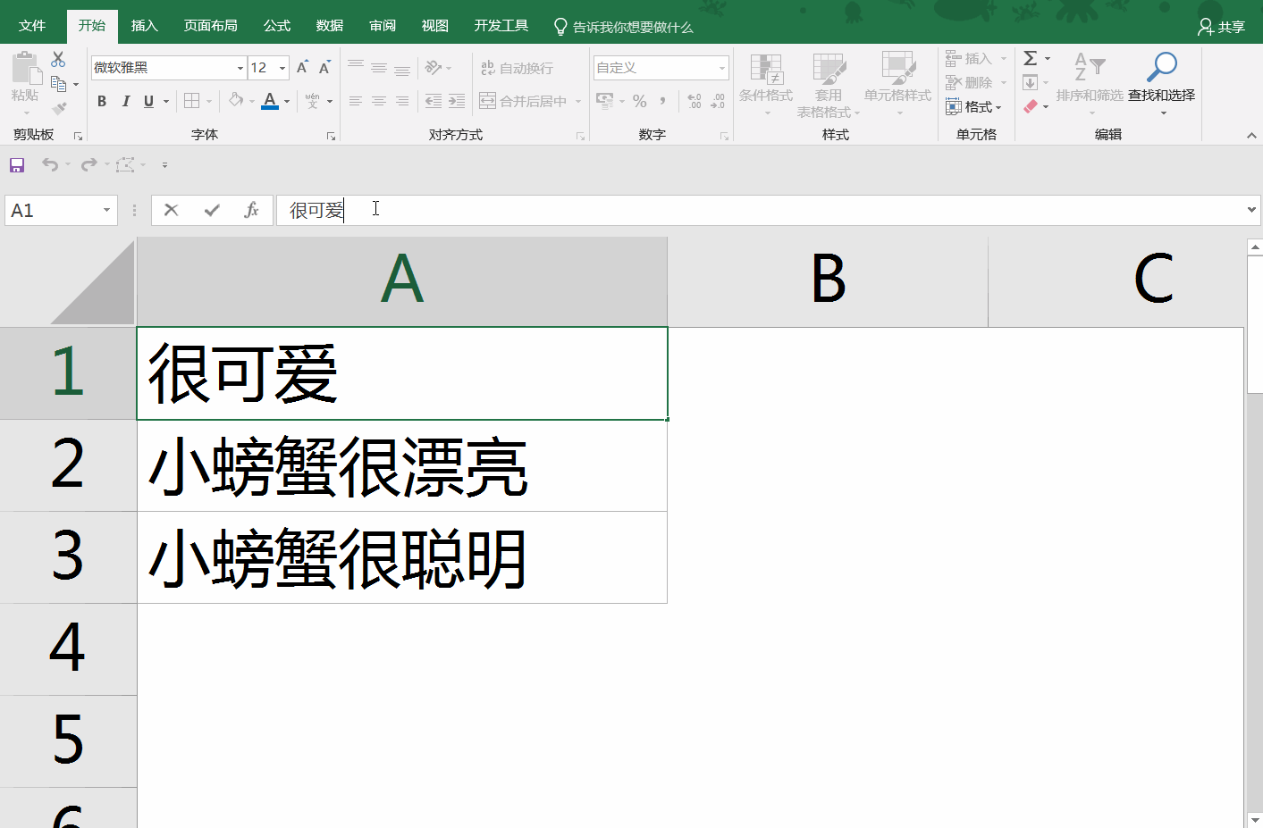Click the Clear eraser icon
The height and width of the screenshot is (828, 1263).
[1031, 107]
